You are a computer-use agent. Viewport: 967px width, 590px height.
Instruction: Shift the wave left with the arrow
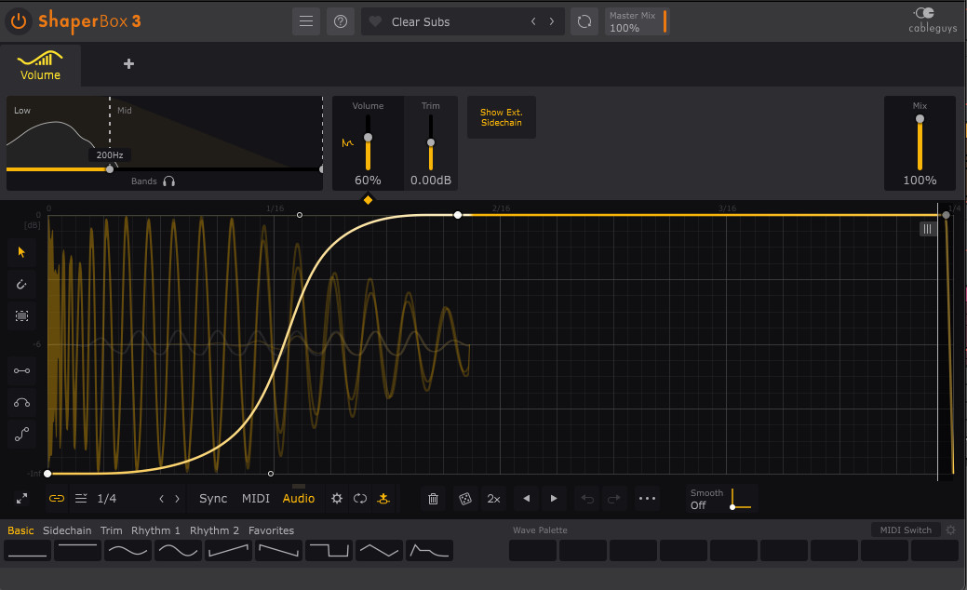(x=526, y=498)
